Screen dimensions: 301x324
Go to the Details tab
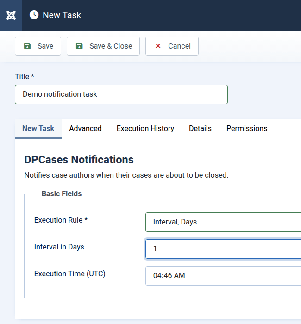click(200, 129)
